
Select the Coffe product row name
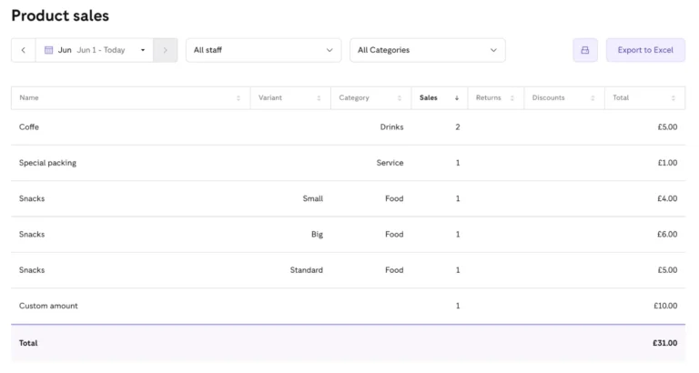(x=29, y=127)
